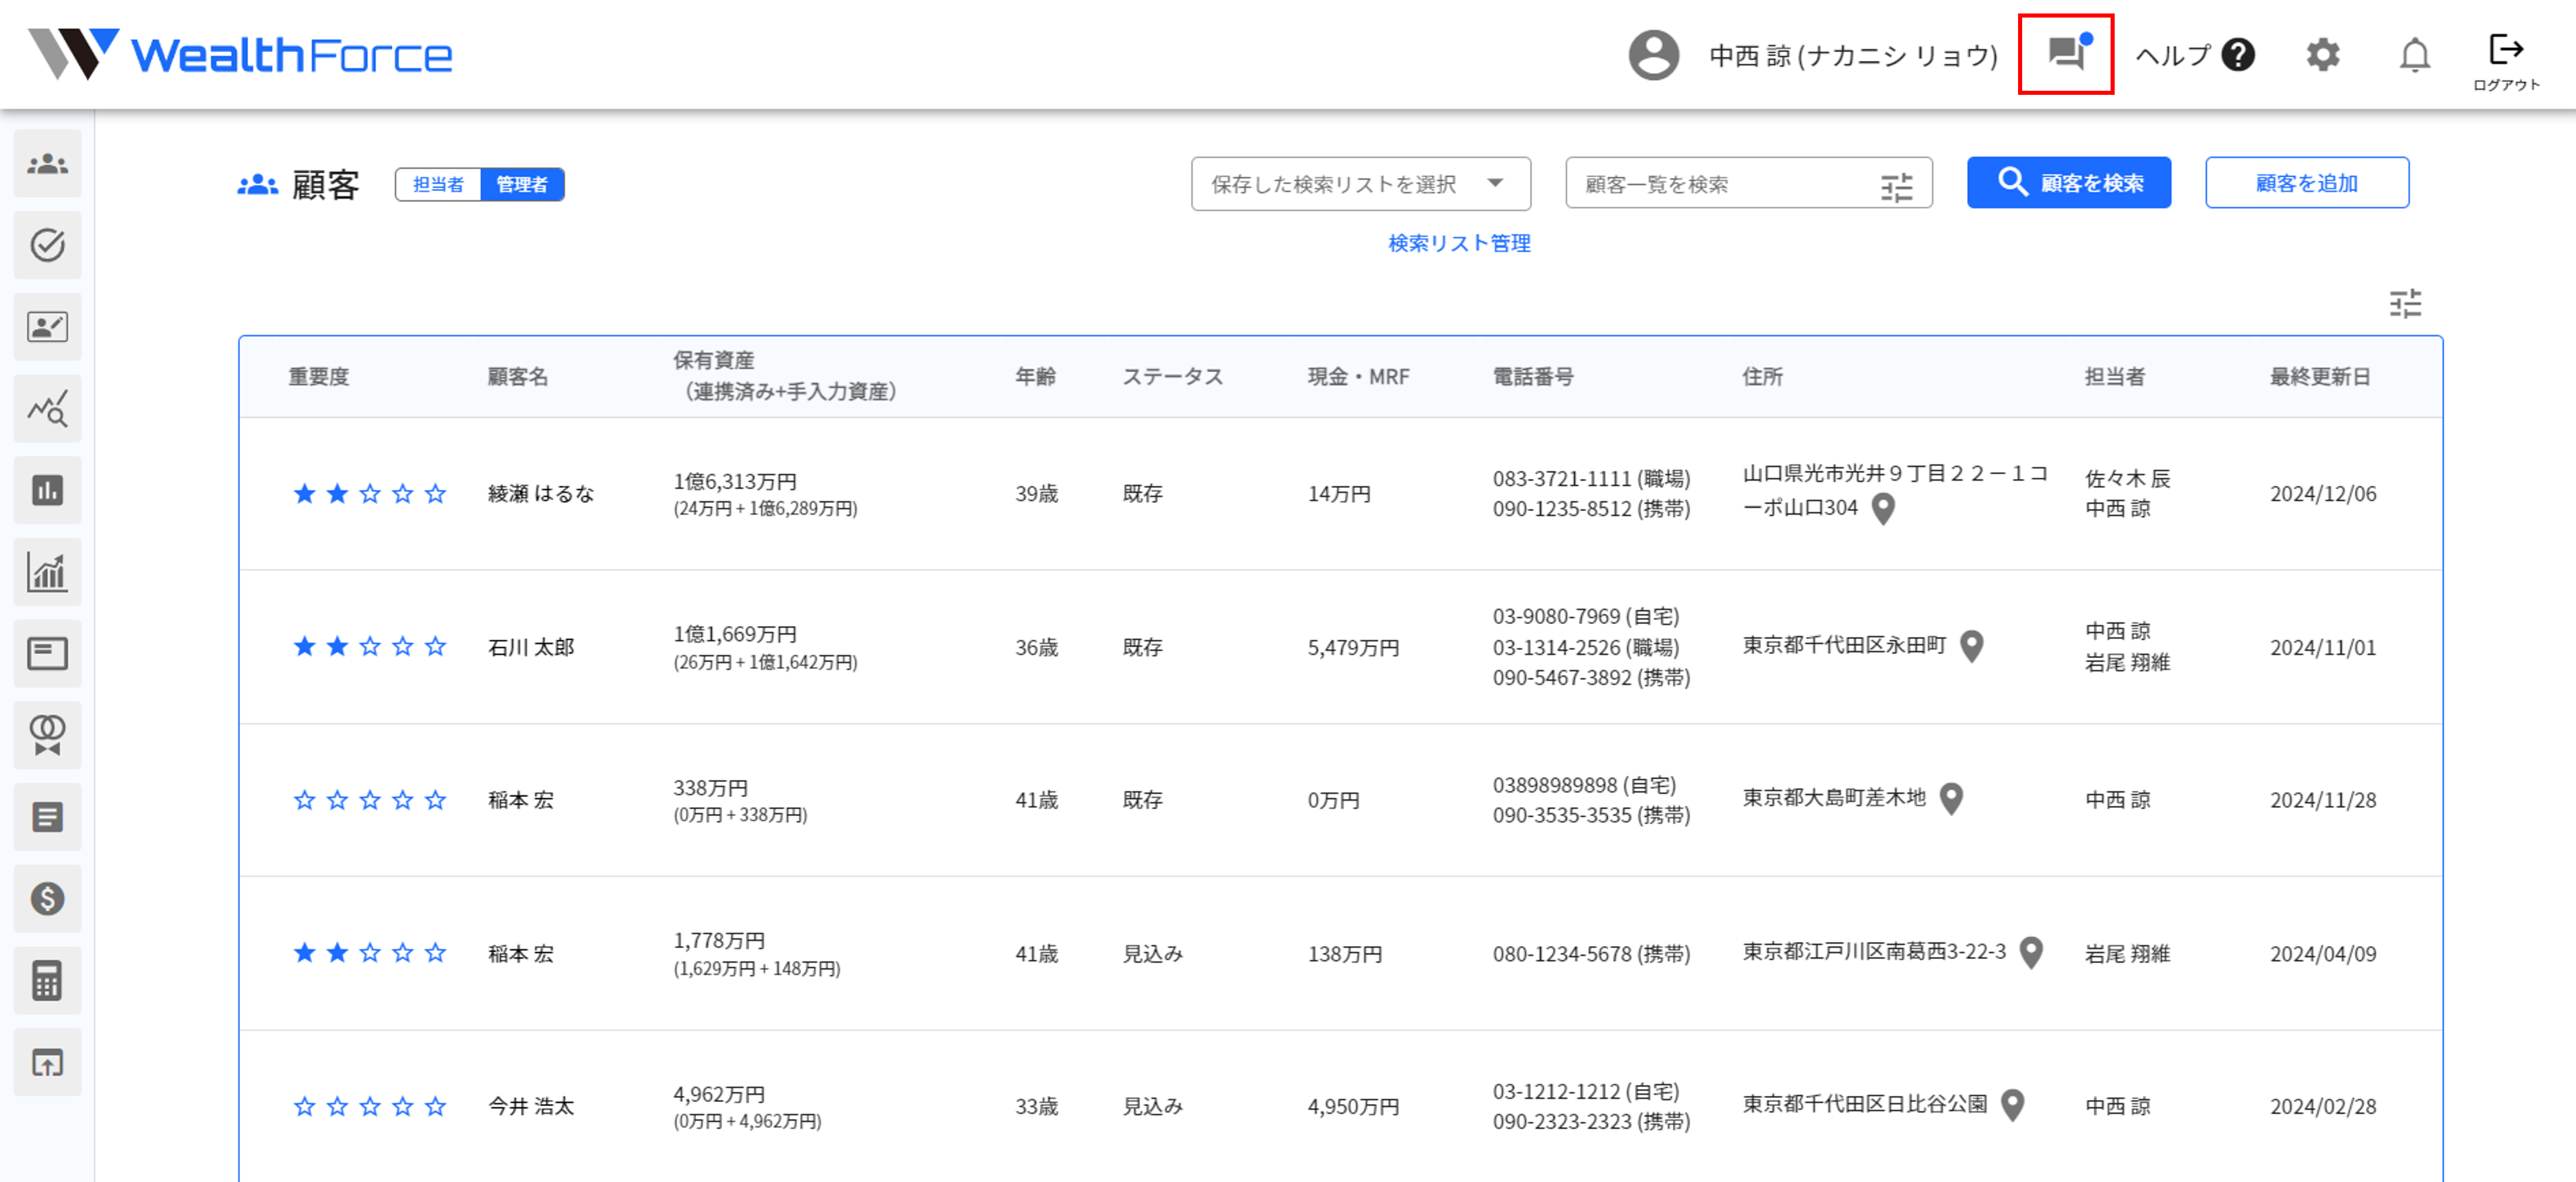The image size is (2576, 1182).
Task: Open the customers group icon in sidebar
Action: pyautogui.click(x=47, y=164)
